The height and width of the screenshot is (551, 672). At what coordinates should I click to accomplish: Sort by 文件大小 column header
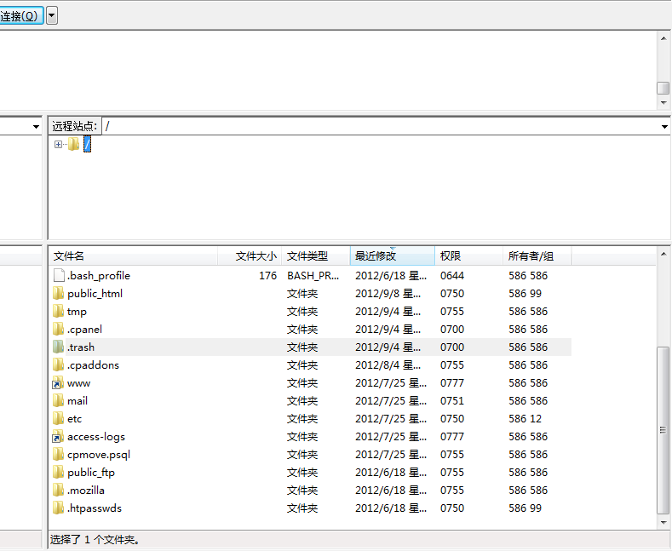pyautogui.click(x=250, y=256)
